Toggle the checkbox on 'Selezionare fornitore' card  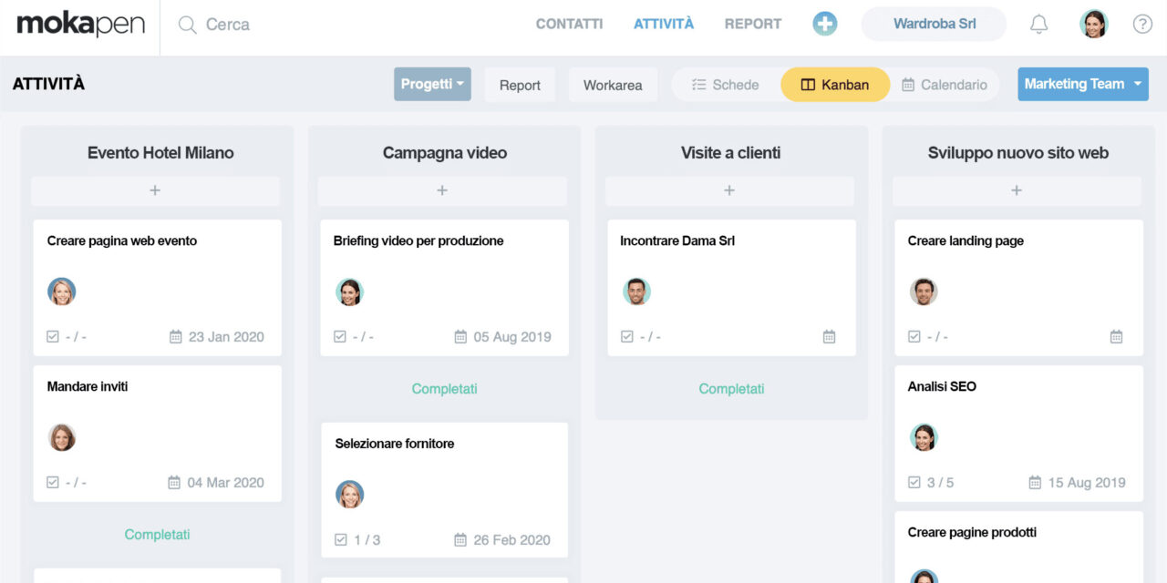(340, 539)
